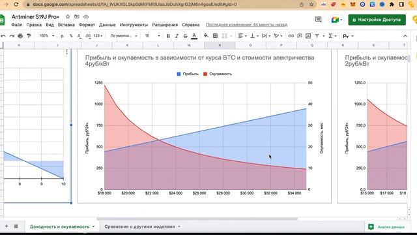
Task: Increase decimal places
Action: point(88,36)
